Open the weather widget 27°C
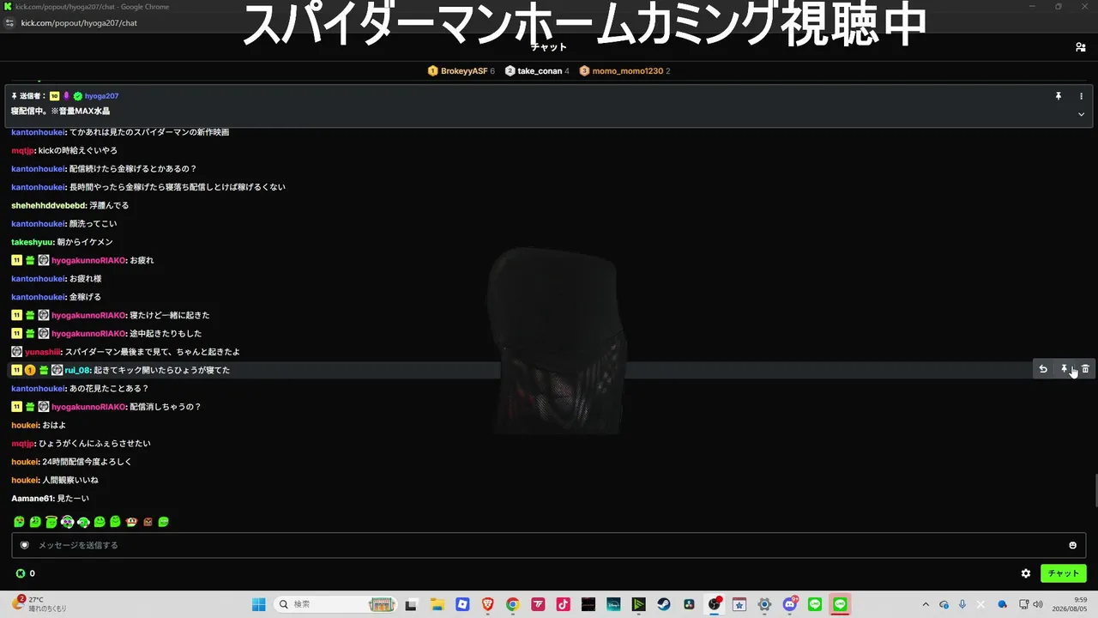This screenshot has width=1098, height=618. pyautogui.click(x=39, y=604)
